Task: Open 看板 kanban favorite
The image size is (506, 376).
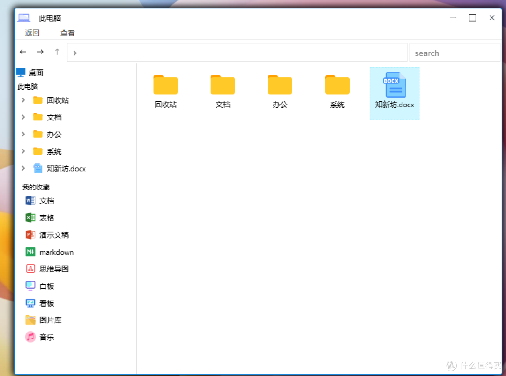Action: pos(40,303)
